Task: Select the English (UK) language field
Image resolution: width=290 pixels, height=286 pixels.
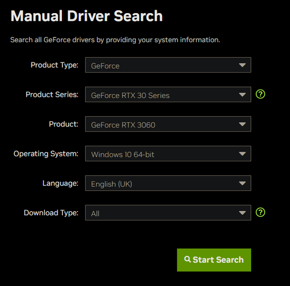Action: pyautogui.click(x=167, y=183)
